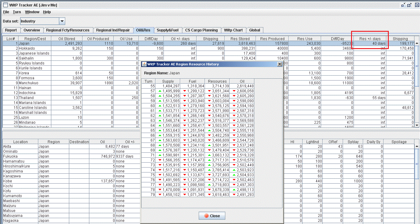Click the region table scrollbar down arrow

click(417, 125)
